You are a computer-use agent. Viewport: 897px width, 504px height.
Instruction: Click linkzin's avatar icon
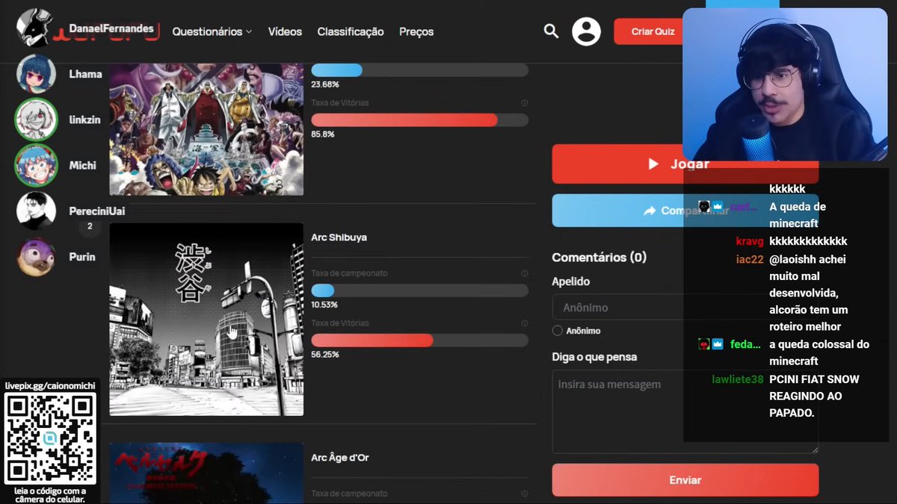click(x=36, y=119)
